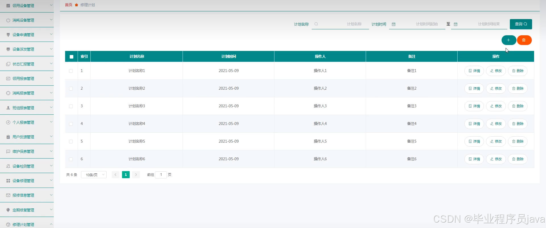Viewport: 546px width, 228px height.
Task: Click 详情 button for 计划名称4
Action: pos(474,124)
